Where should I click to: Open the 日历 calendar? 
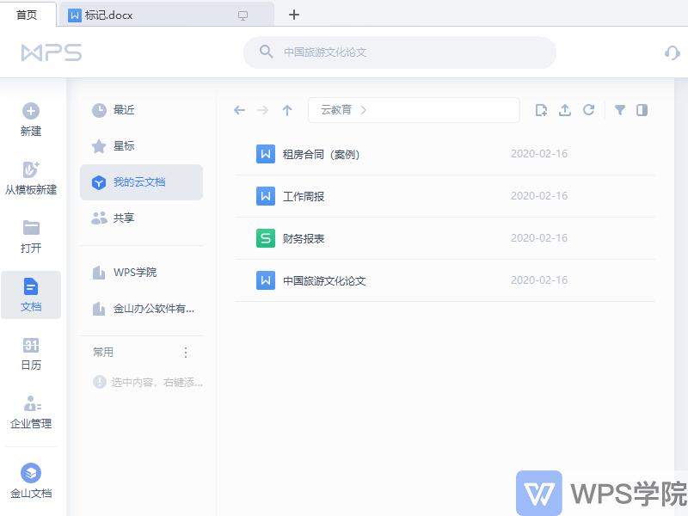(x=31, y=353)
